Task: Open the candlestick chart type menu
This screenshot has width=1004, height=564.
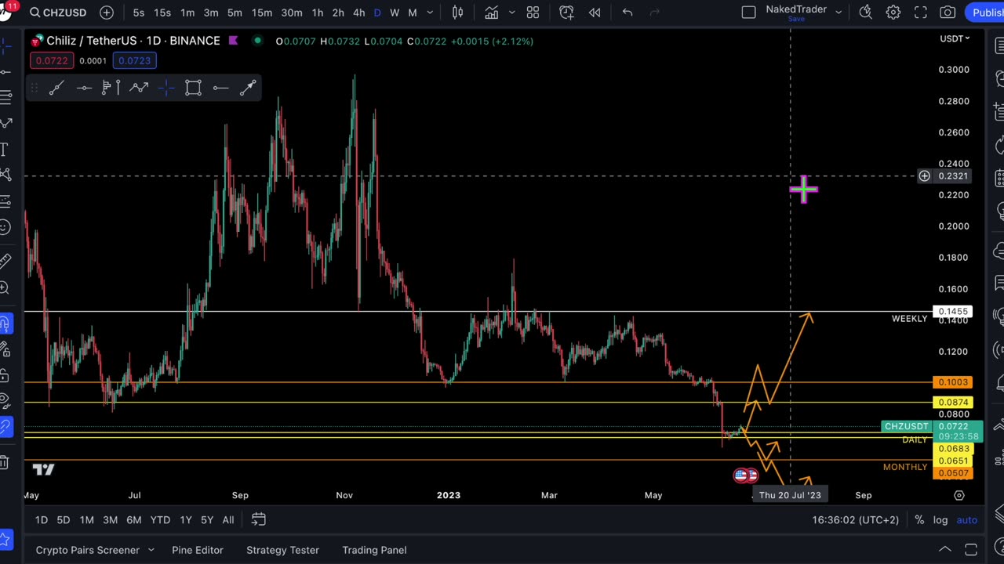Action: click(458, 13)
